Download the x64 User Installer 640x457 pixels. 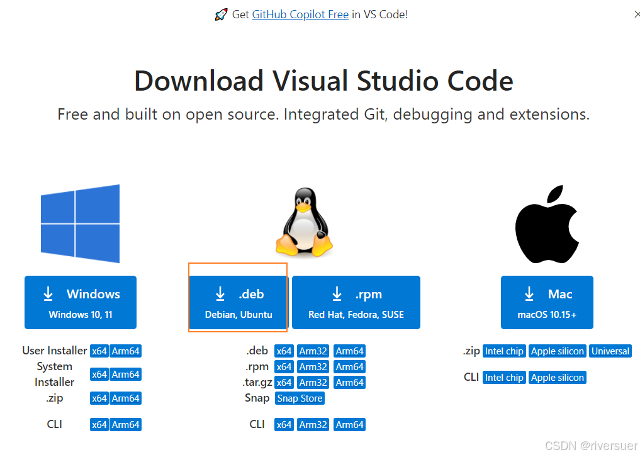tap(99, 351)
